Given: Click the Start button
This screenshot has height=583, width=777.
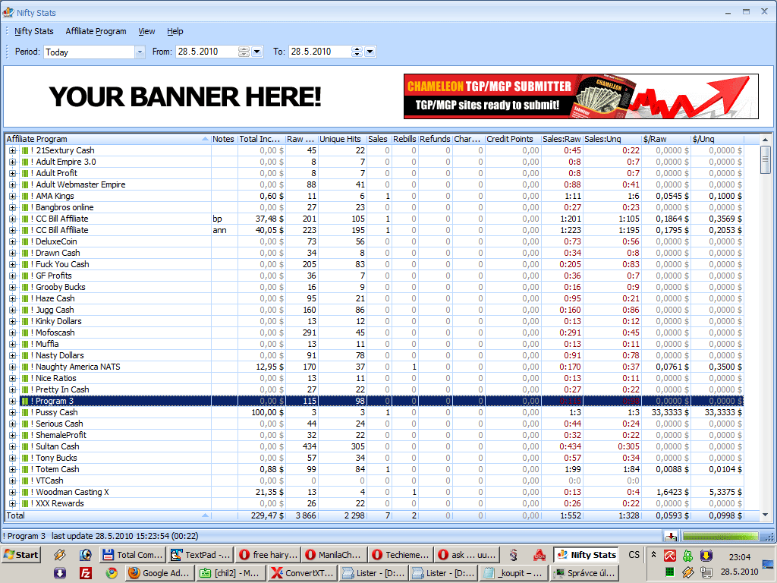Looking at the screenshot, I should pos(21,555).
